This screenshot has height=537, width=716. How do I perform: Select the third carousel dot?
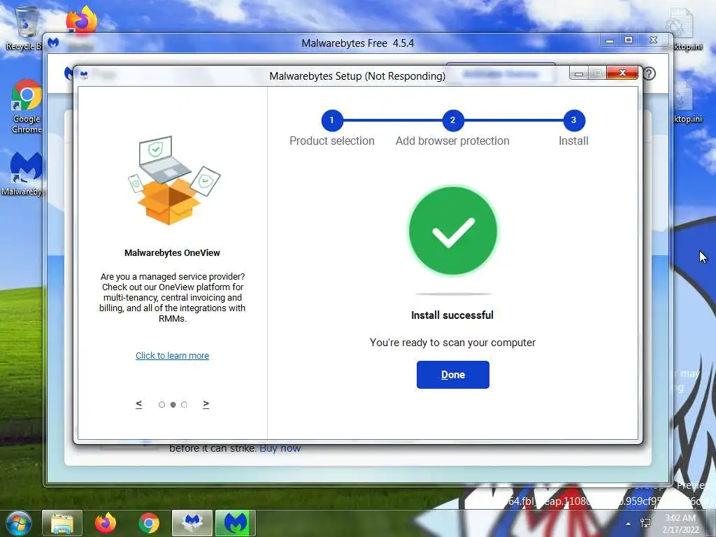[184, 405]
